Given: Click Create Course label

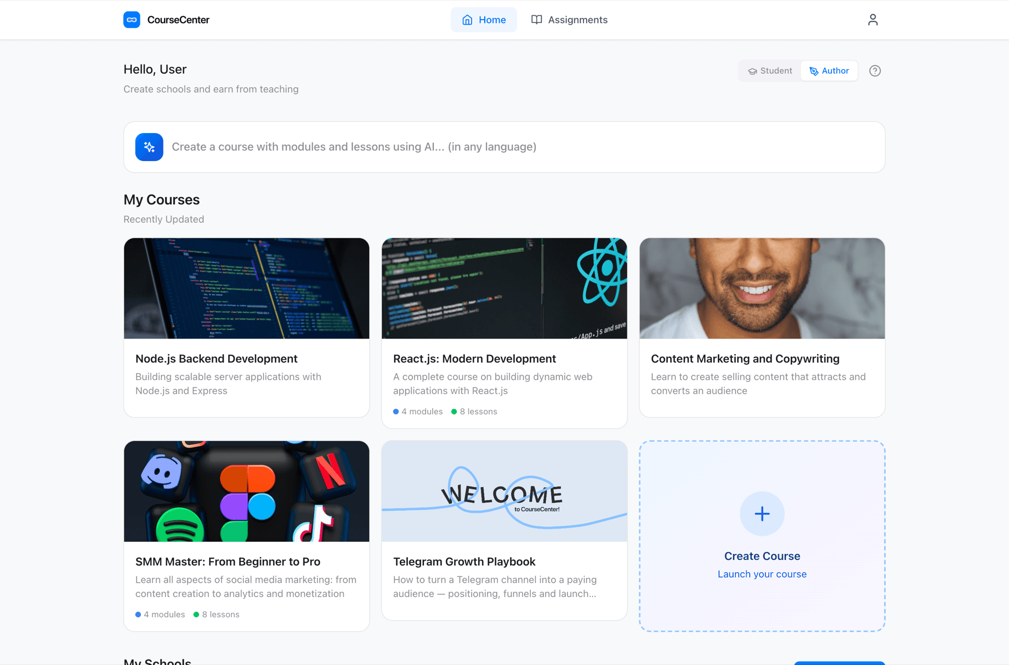Looking at the screenshot, I should coord(762,556).
